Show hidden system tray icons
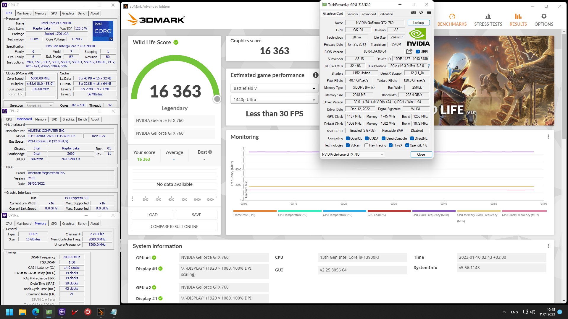 tap(504, 312)
